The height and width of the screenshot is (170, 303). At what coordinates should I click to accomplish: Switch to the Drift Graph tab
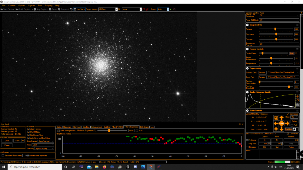144,127
